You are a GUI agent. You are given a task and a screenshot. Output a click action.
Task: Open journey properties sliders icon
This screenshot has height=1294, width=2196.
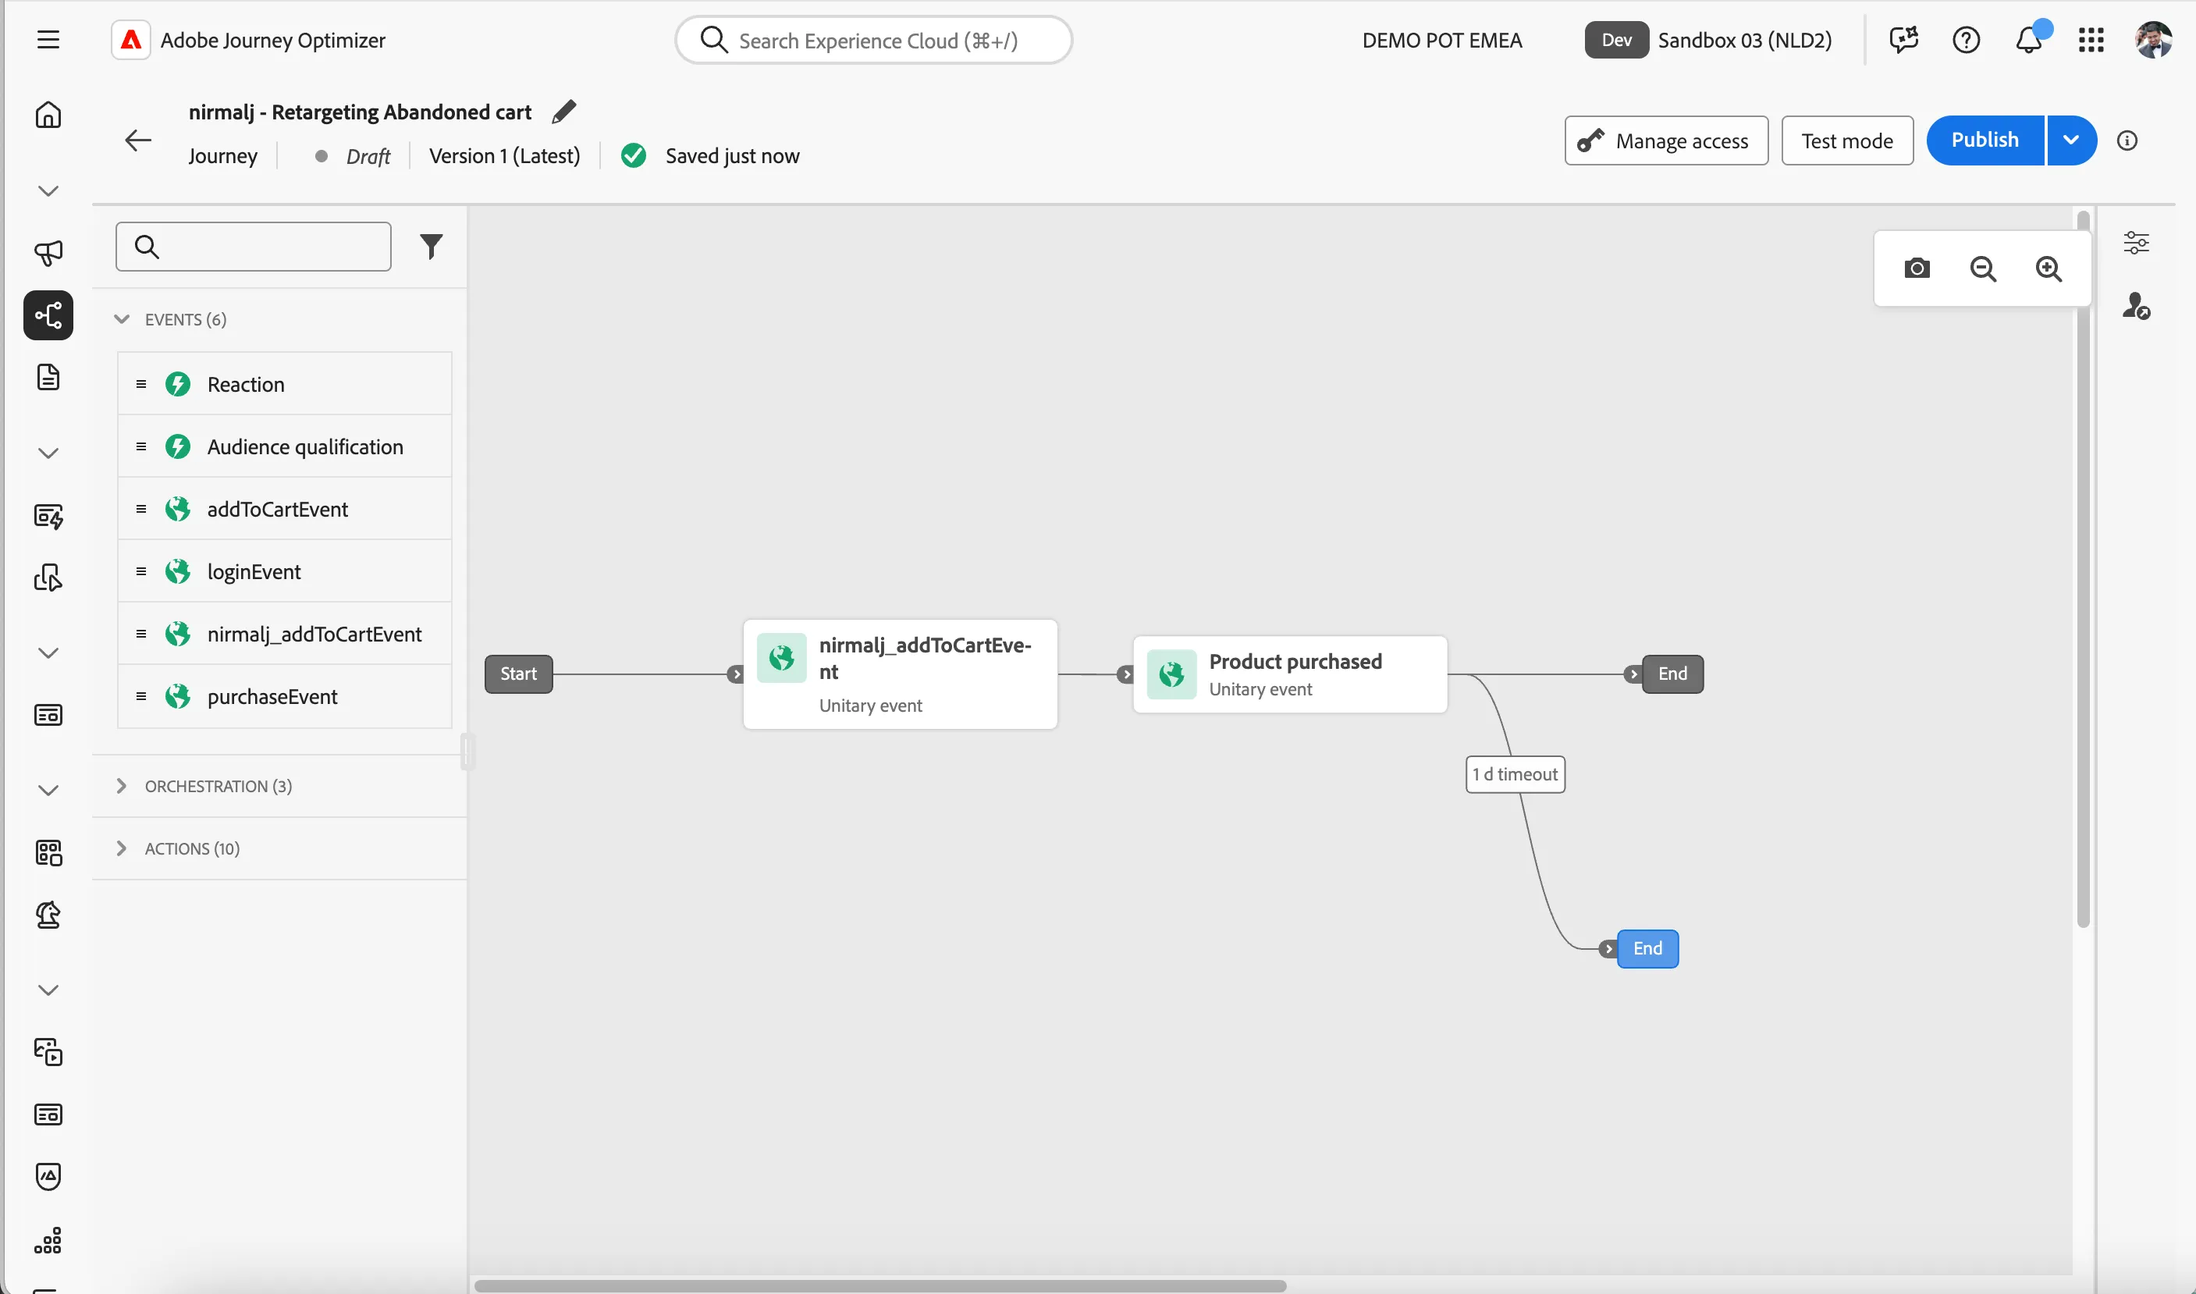(x=2136, y=243)
